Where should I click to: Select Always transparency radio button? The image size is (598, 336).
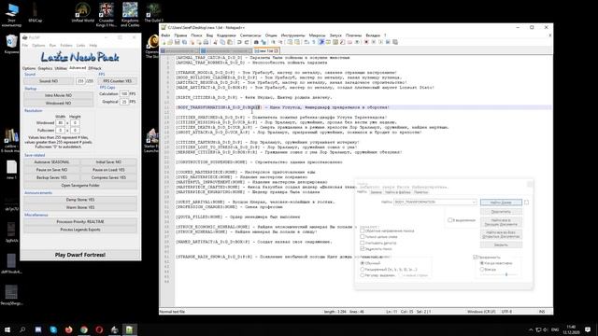pos(482,270)
